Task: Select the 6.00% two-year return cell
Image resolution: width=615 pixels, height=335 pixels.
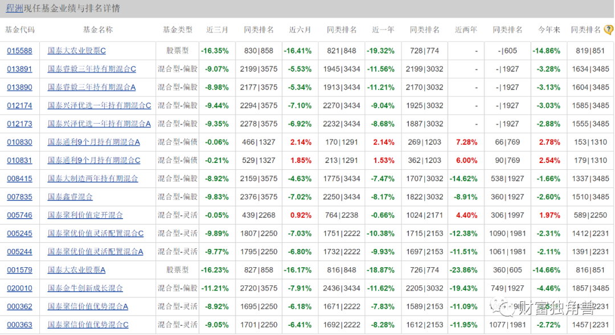Action: (x=466, y=160)
